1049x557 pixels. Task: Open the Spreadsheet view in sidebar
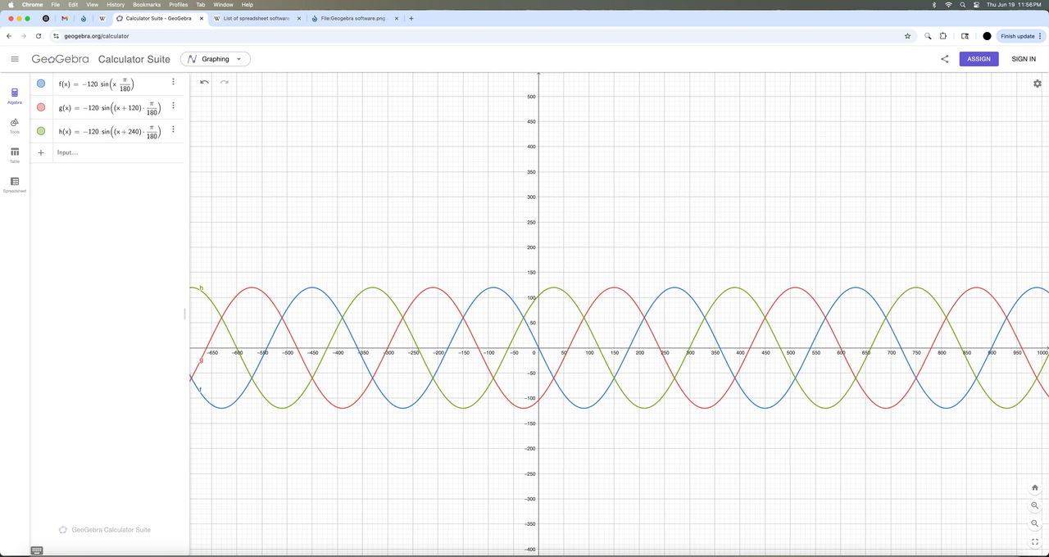click(x=15, y=184)
